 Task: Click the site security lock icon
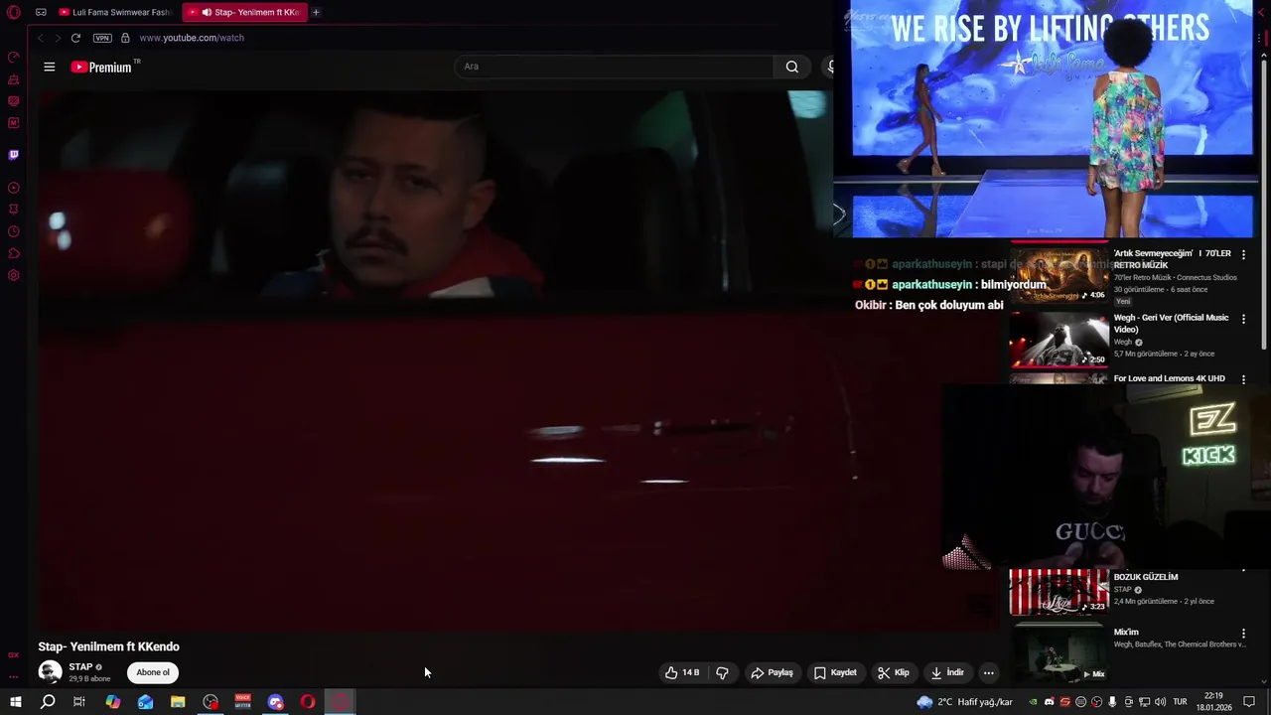(125, 38)
